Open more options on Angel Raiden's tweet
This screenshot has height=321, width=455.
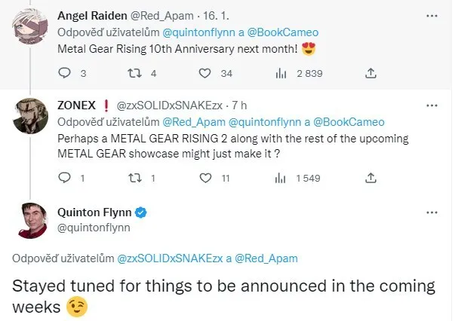430,15
